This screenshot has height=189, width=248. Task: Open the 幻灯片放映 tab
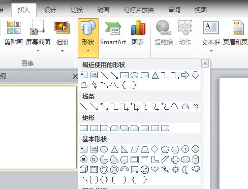tap(139, 10)
